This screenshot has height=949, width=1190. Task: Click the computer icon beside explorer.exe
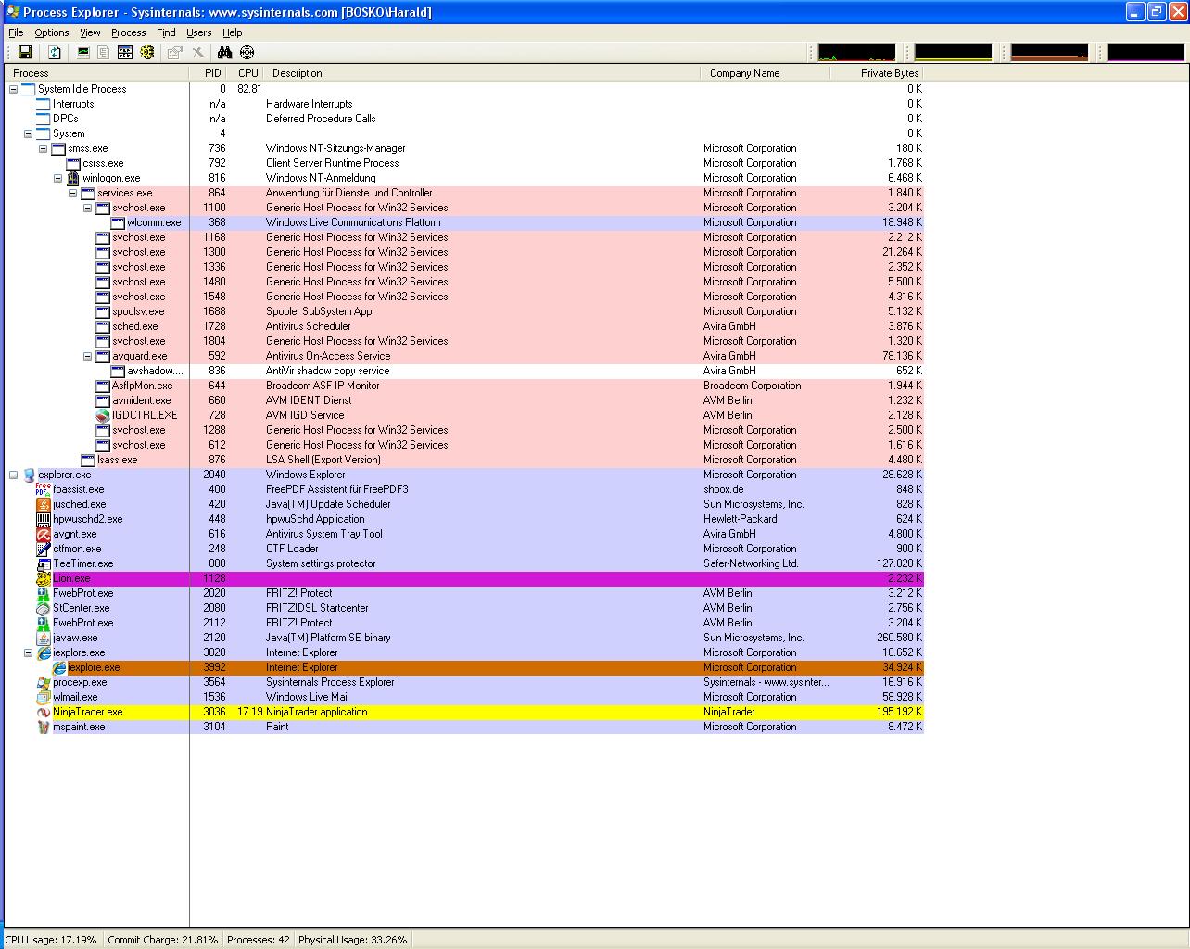(x=28, y=474)
